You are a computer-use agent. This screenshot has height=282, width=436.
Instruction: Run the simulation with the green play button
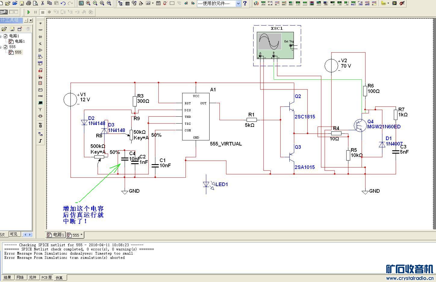(29, 12)
